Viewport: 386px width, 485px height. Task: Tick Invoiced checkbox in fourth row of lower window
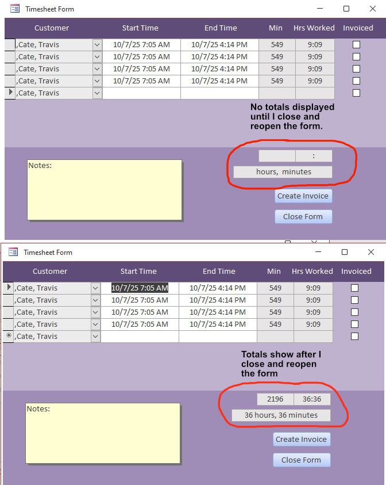click(x=354, y=324)
